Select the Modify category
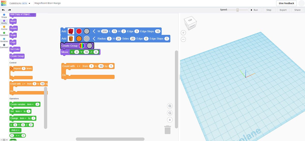The height and width of the screenshot is (141, 305). click(x=4, y=22)
